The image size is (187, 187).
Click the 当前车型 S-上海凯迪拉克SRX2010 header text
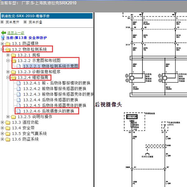tap(38, 3)
